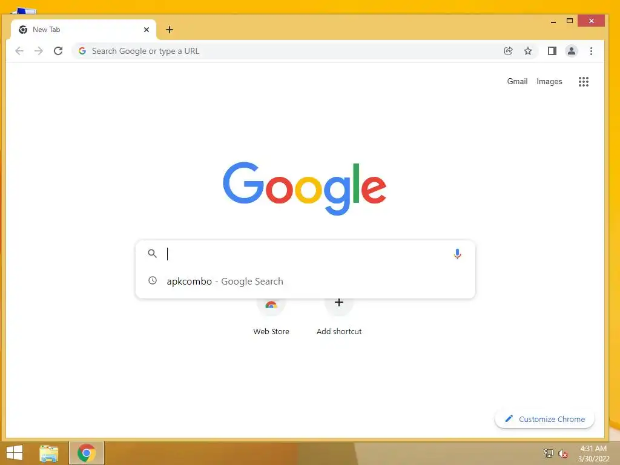Click the Google logo
The width and height of the screenshot is (620, 465).
[x=305, y=188]
